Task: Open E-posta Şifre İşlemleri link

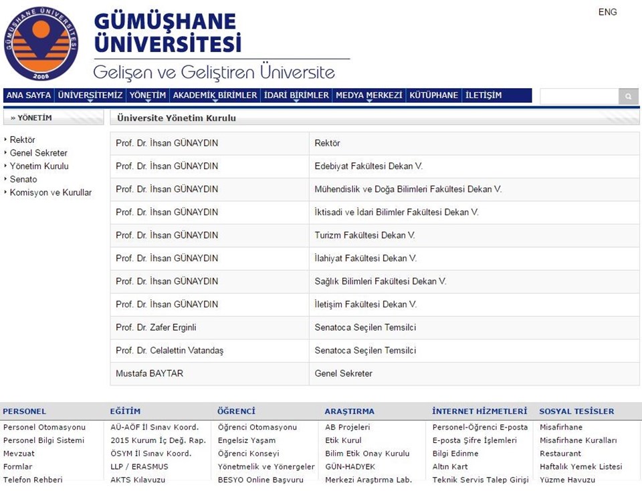Action: 475,440
